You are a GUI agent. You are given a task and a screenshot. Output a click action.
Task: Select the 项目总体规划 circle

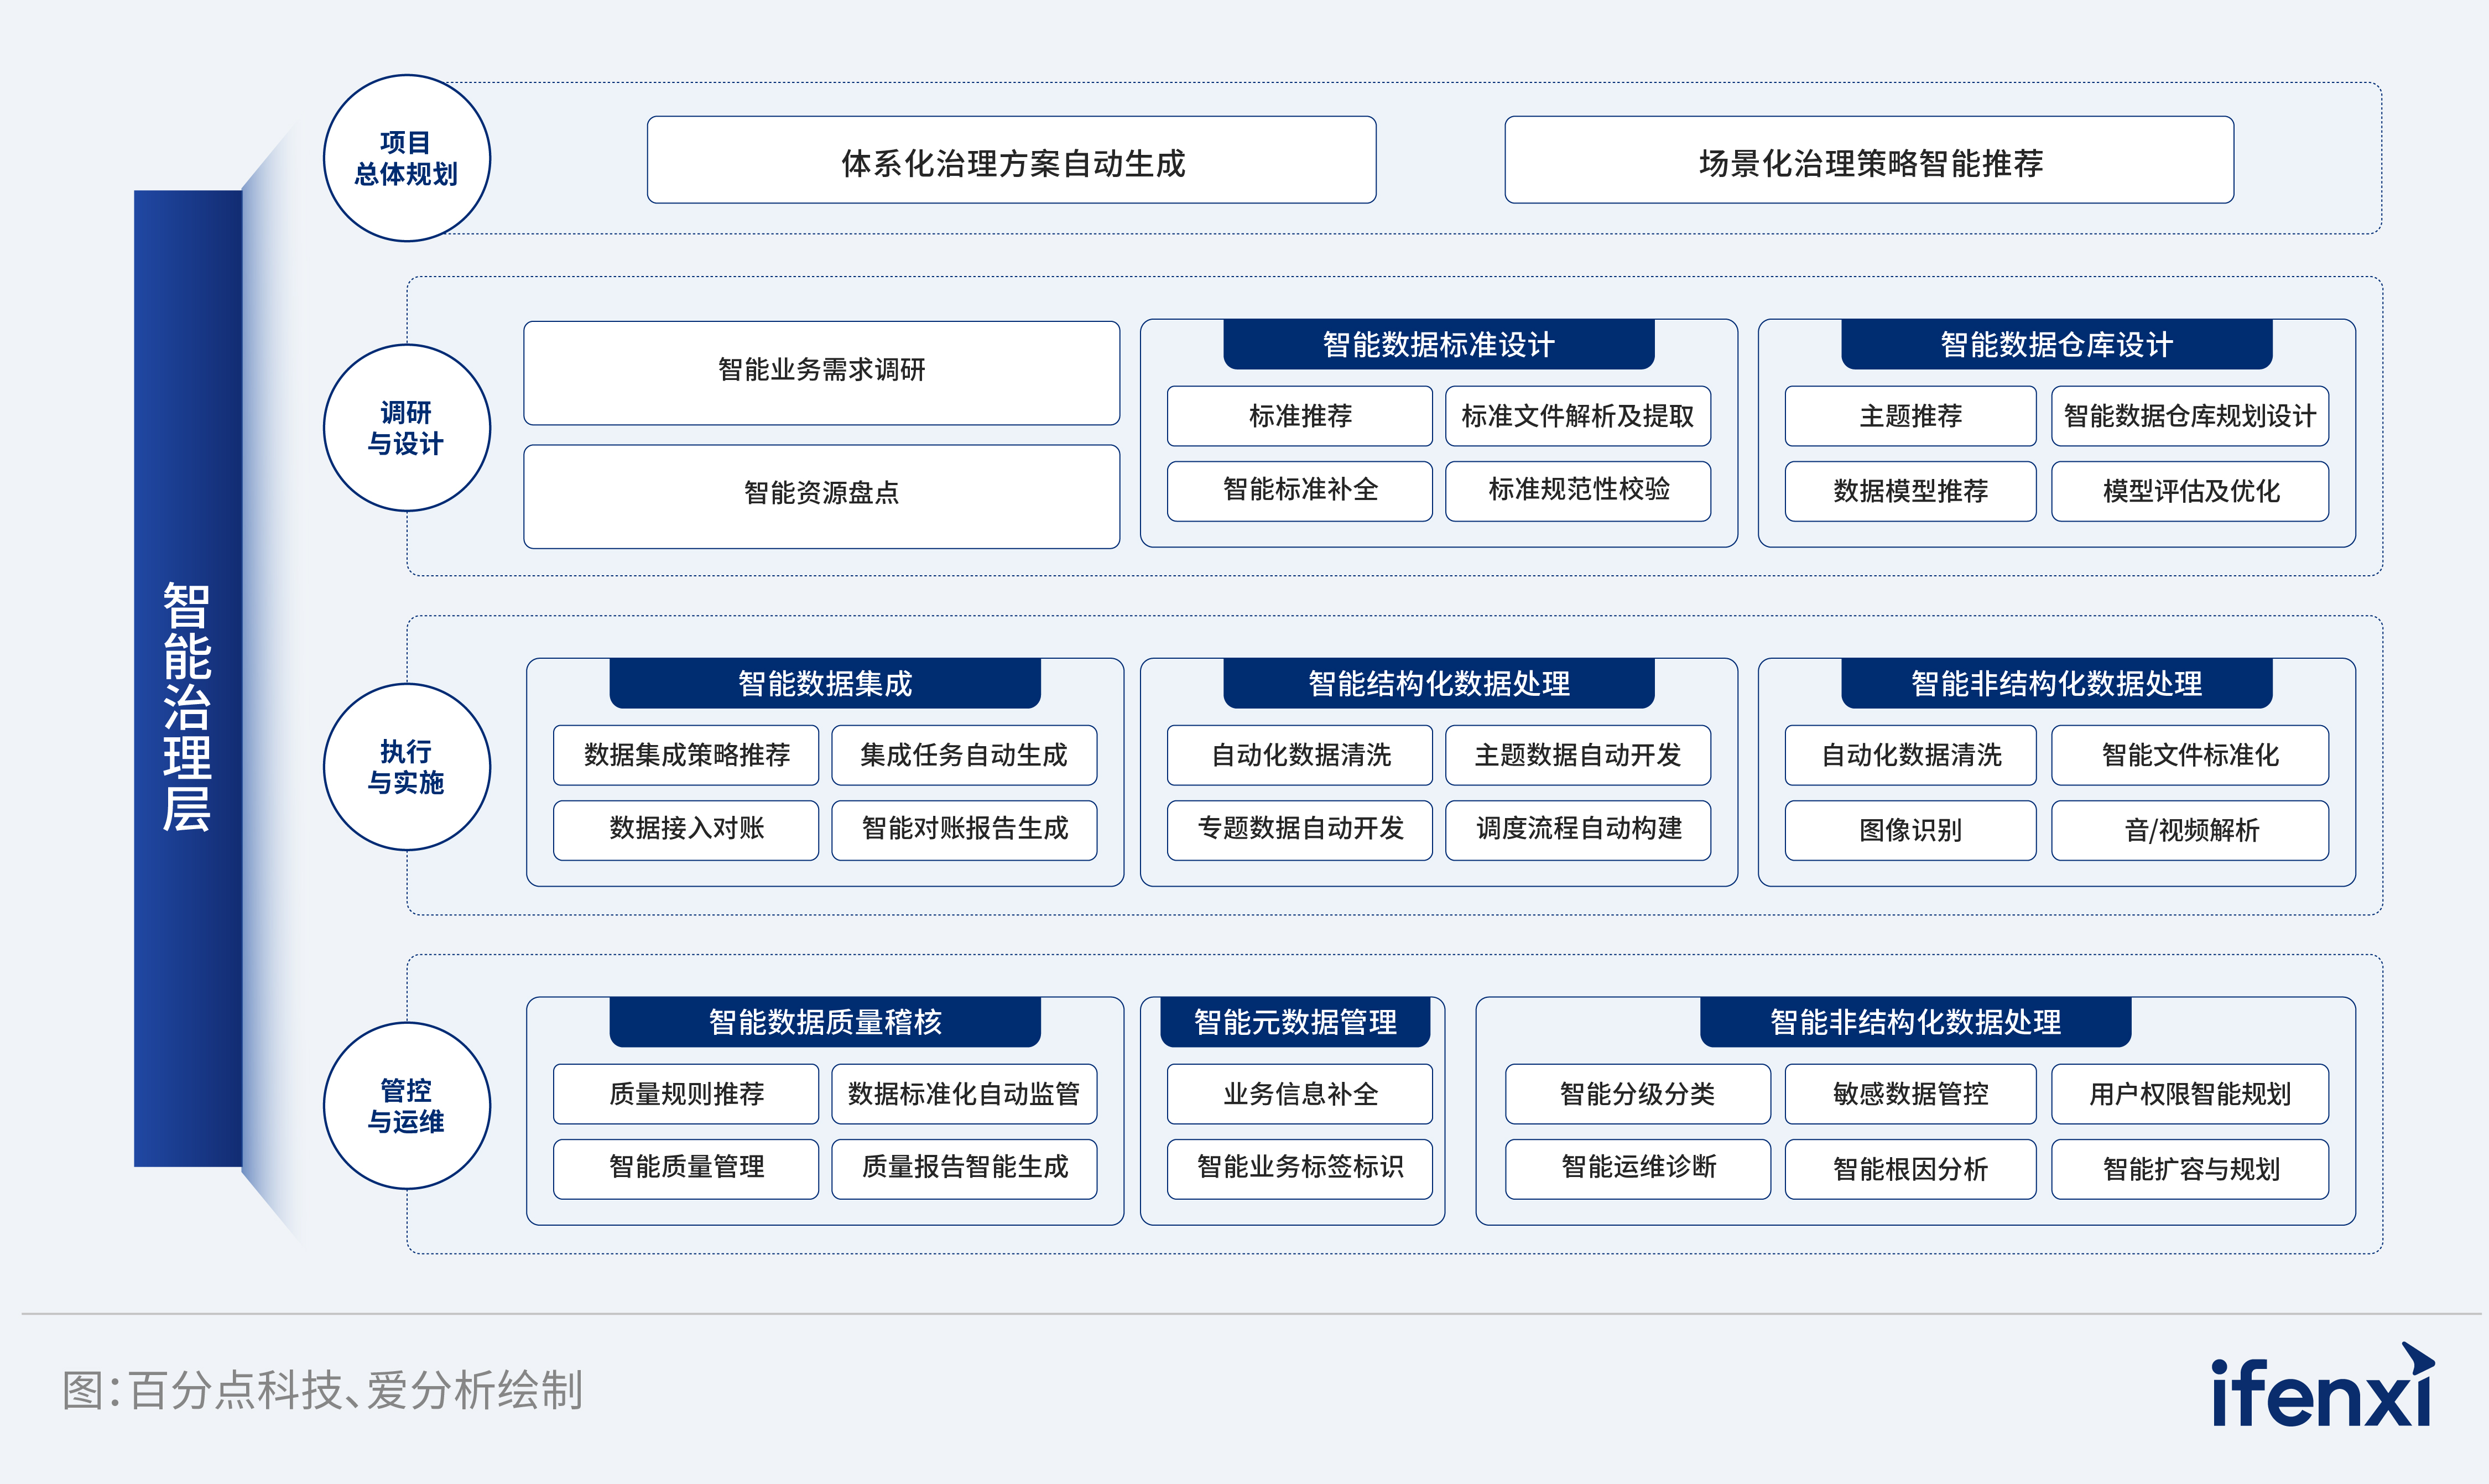[x=406, y=158]
